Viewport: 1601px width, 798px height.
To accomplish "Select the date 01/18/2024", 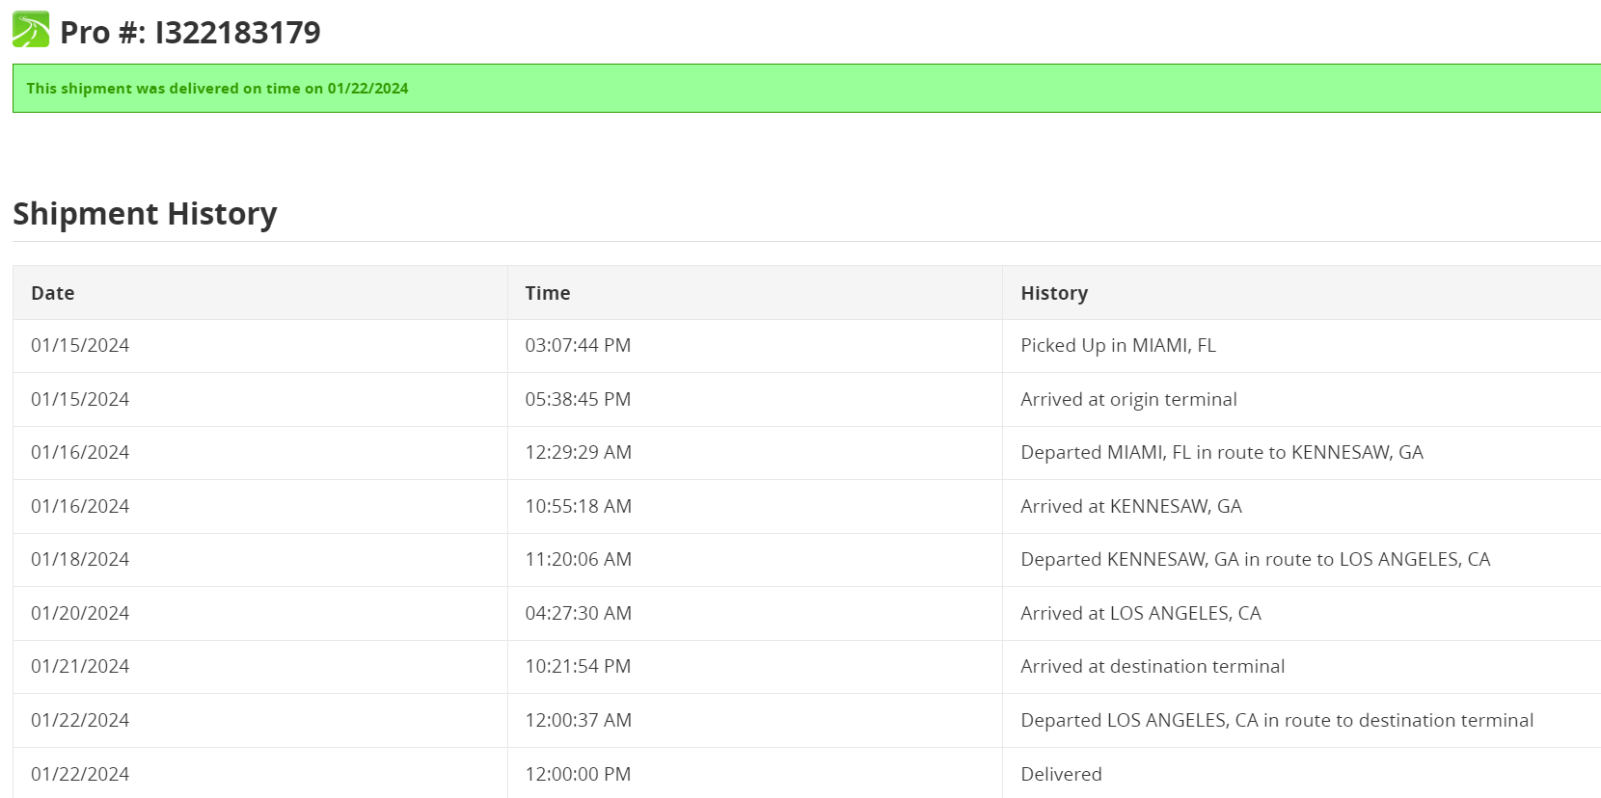I will pyautogui.click(x=80, y=559).
